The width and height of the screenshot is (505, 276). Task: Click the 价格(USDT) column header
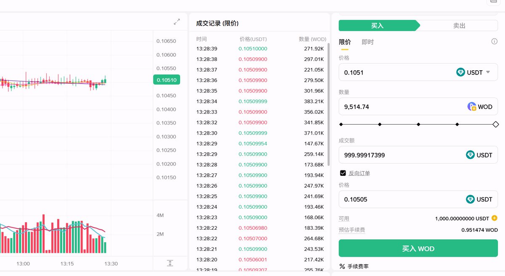(x=253, y=39)
